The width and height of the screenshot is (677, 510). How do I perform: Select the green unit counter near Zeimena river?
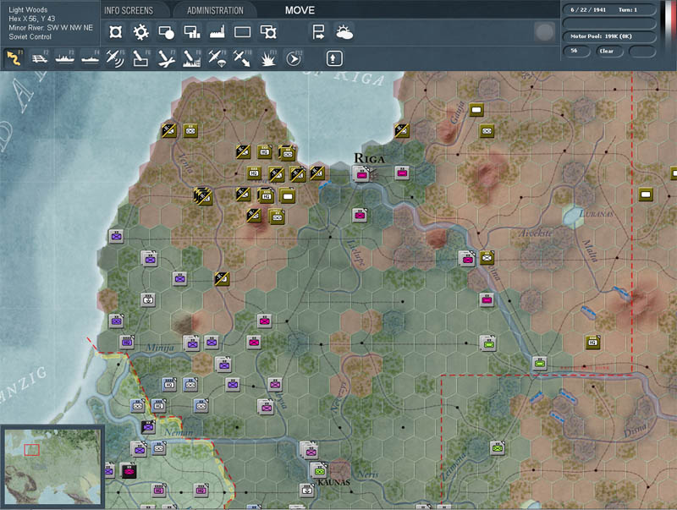click(498, 448)
